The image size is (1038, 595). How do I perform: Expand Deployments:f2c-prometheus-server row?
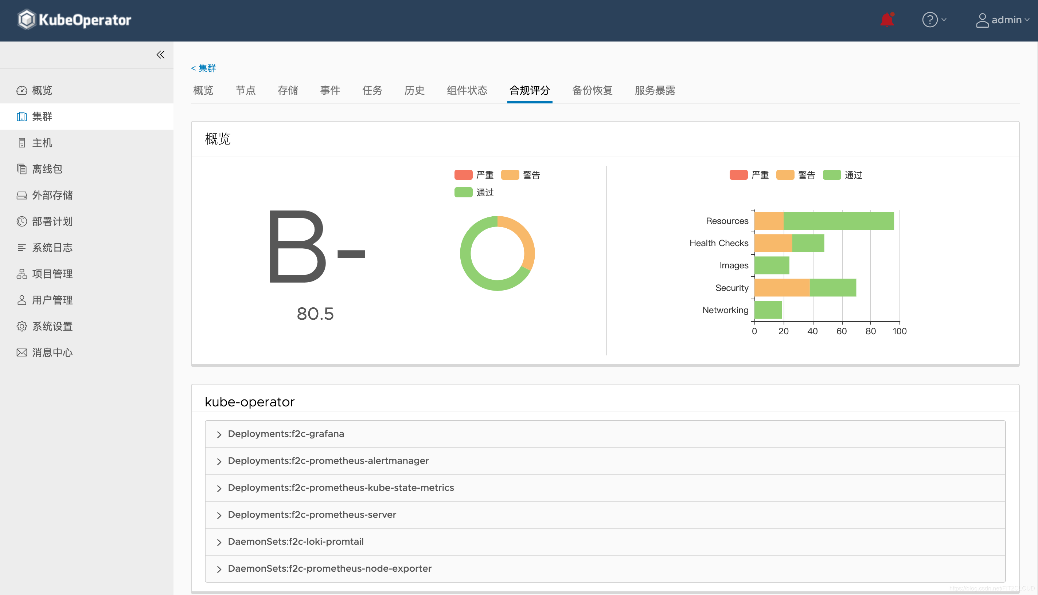605,515
